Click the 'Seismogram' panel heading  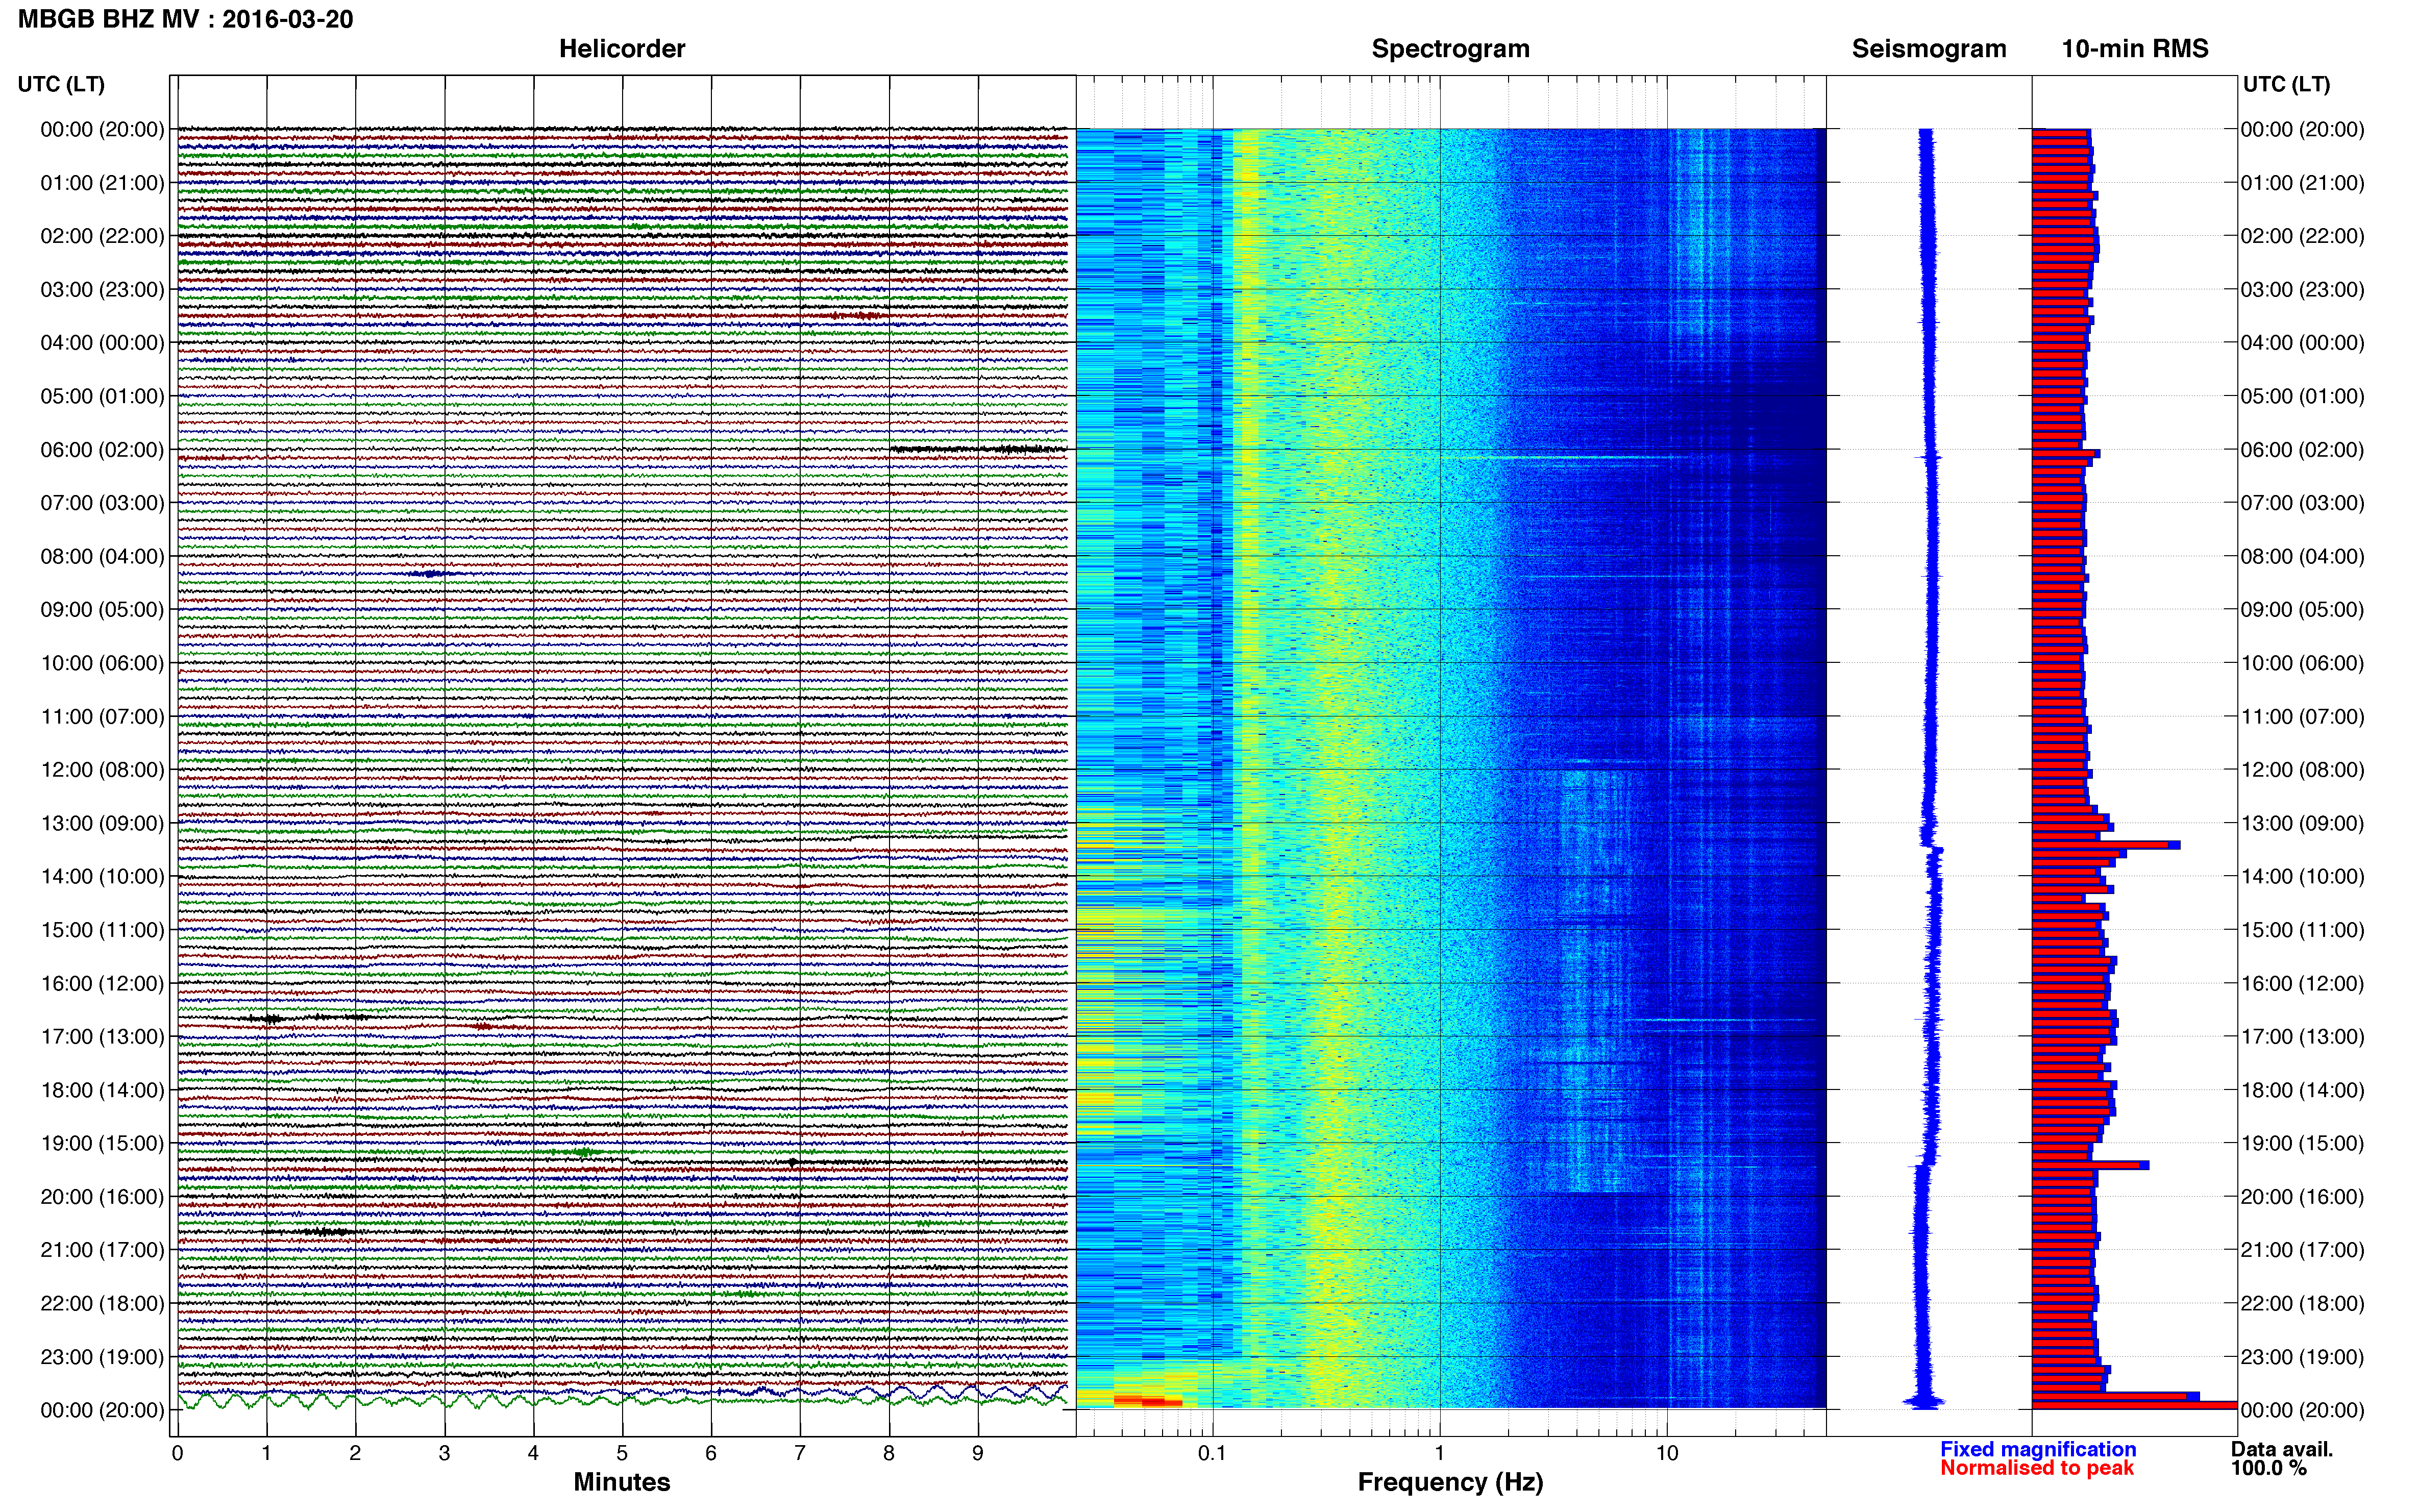click(1929, 49)
